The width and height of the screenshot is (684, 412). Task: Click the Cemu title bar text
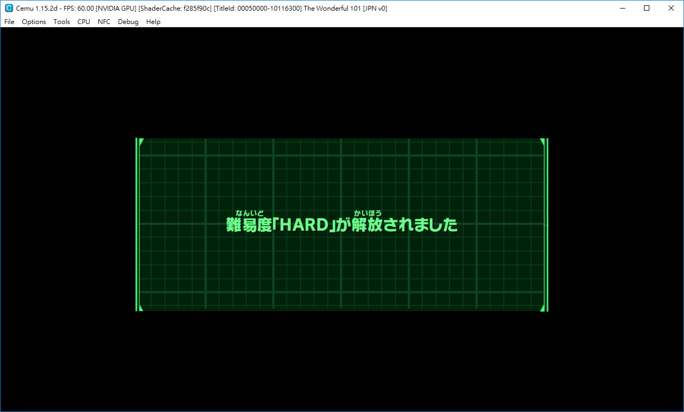[x=202, y=9]
